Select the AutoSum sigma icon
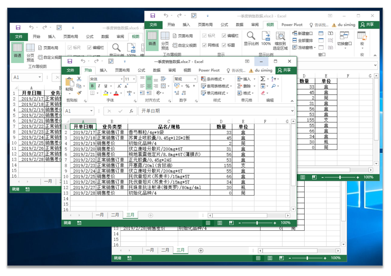Screen dimensions: 391x276 262,79
